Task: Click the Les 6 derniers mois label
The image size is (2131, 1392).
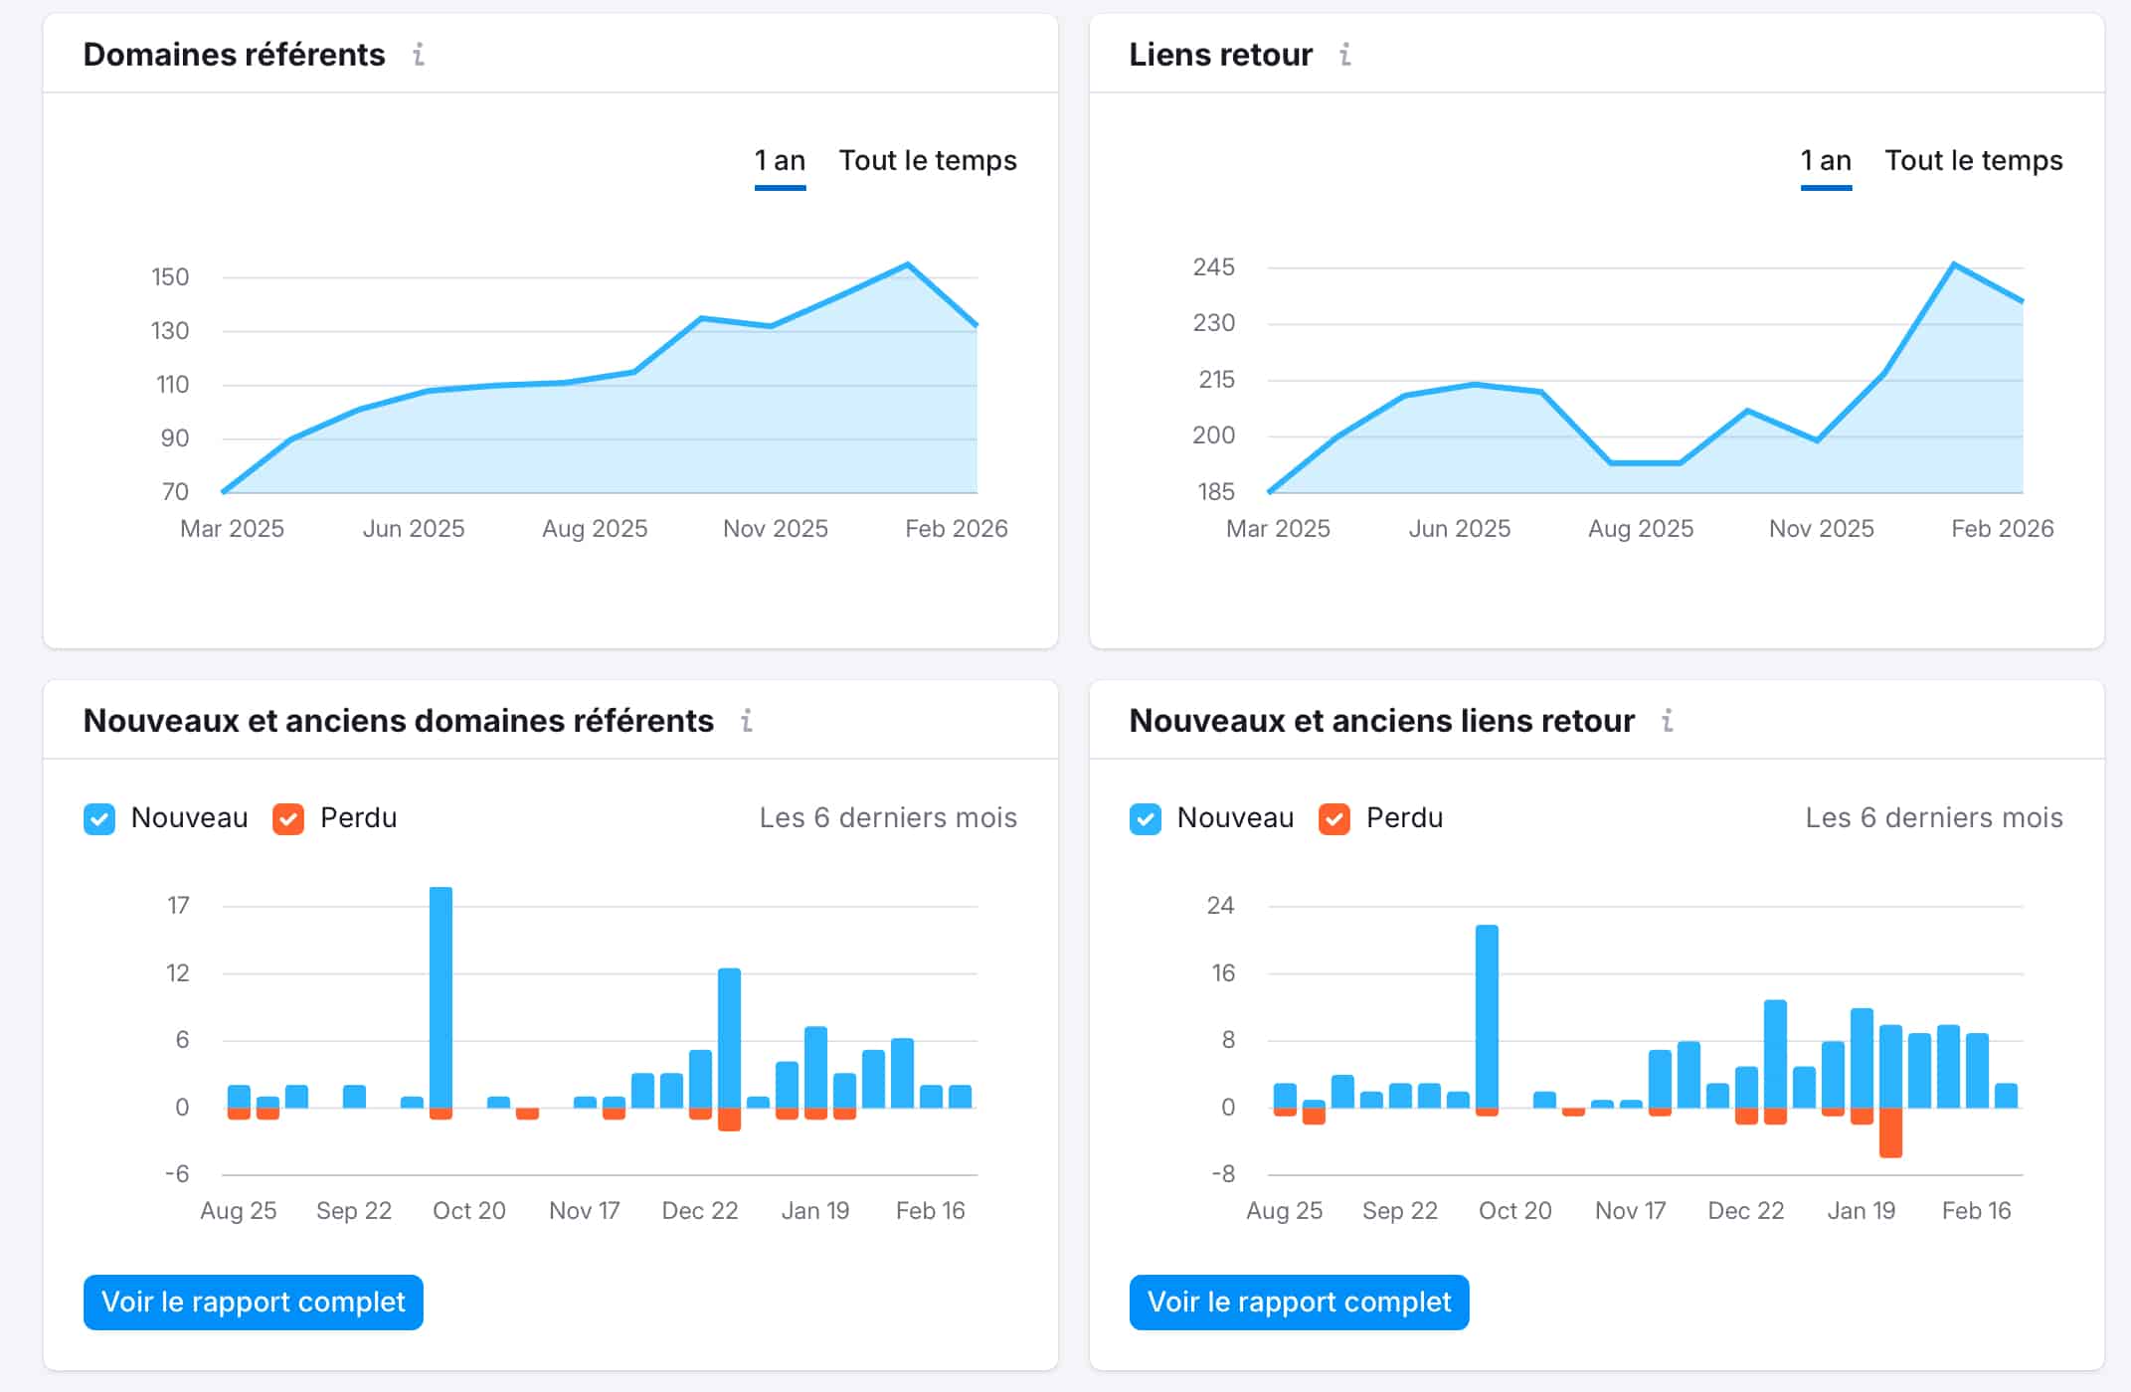Action: (x=887, y=818)
